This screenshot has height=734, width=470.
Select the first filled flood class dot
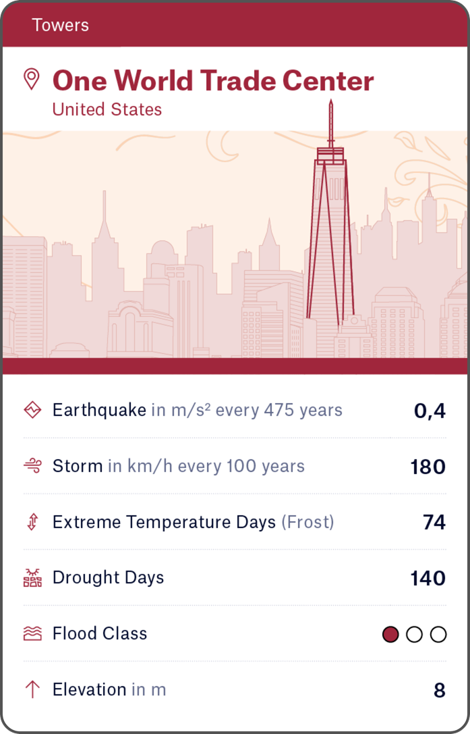(390, 635)
